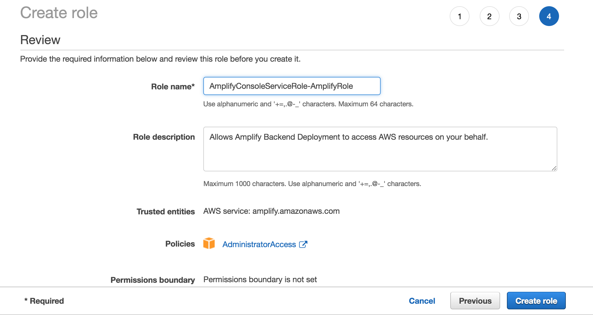This screenshot has height=315, width=593.
Task: Go back with the Previous button
Action: click(x=475, y=301)
